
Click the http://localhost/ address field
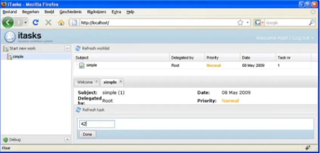[x=157, y=23]
